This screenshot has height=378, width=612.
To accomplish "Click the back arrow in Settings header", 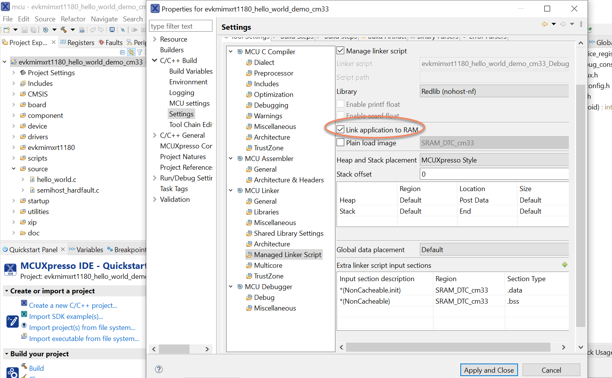I will click(x=544, y=24).
